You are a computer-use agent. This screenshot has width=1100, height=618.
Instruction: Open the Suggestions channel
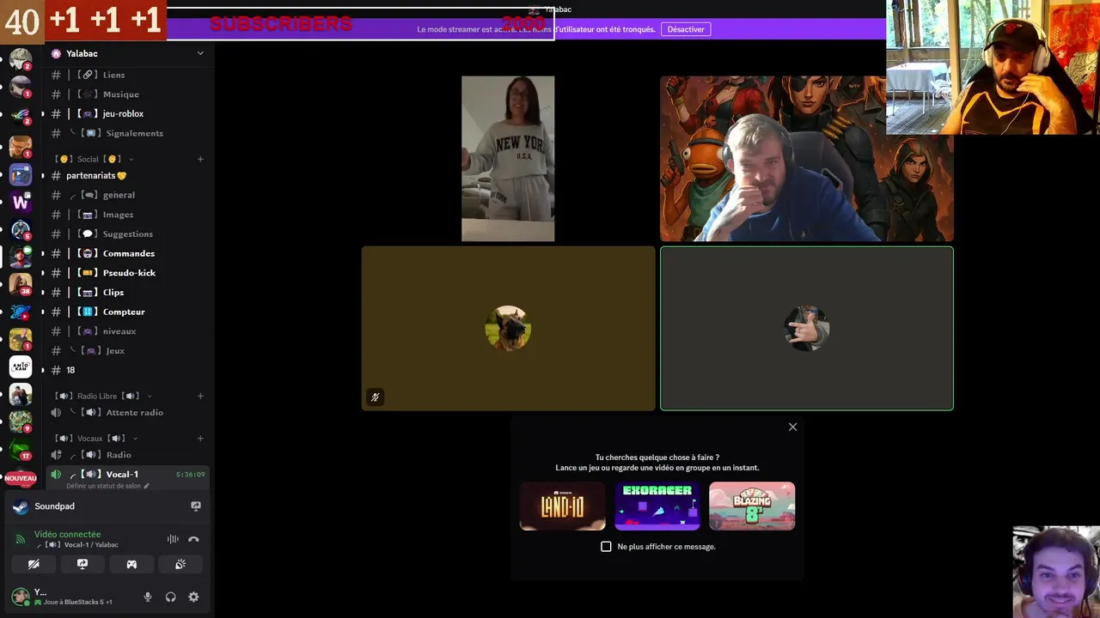pyautogui.click(x=127, y=233)
